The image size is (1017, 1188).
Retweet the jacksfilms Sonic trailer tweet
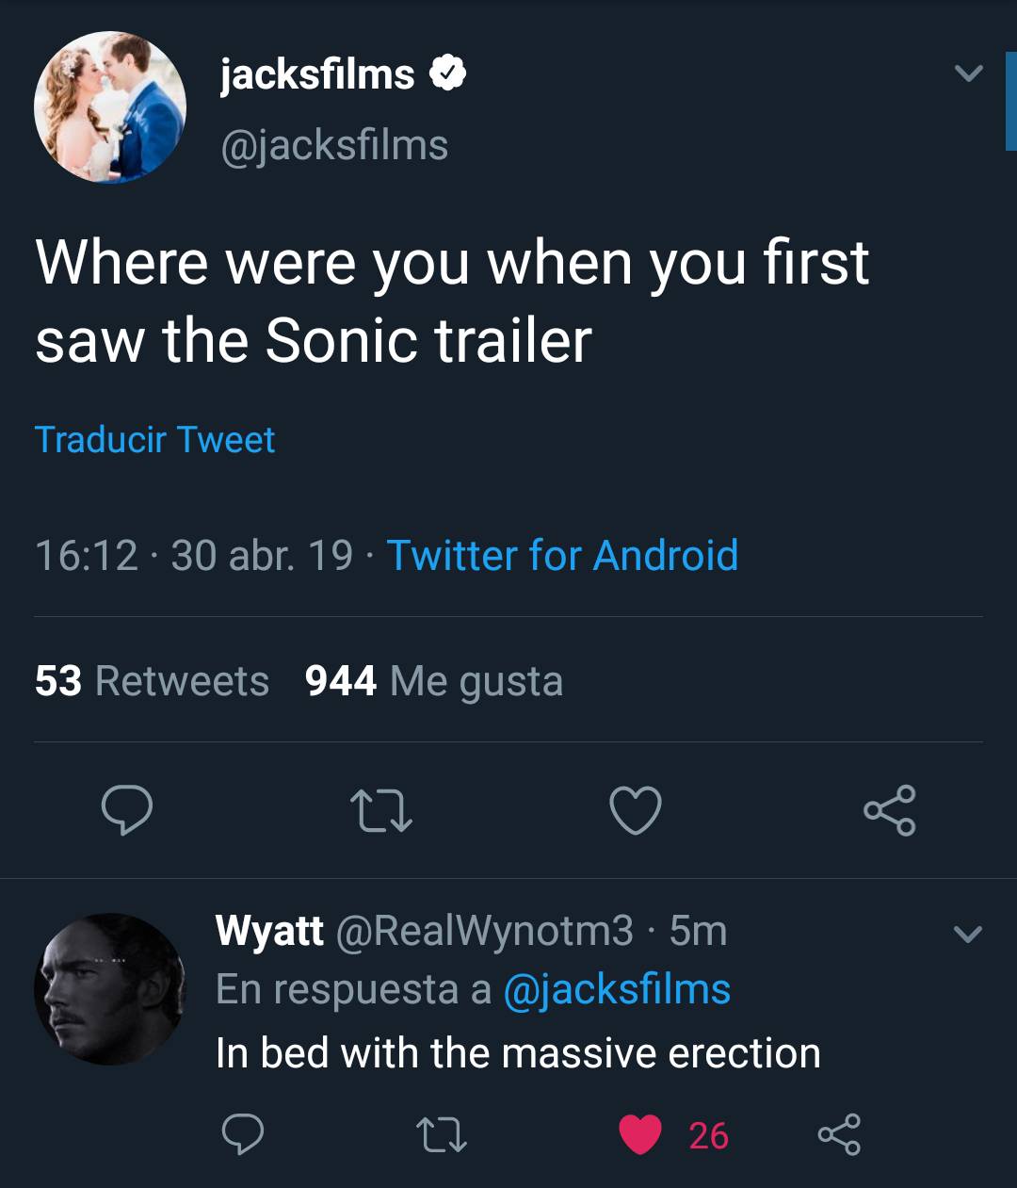click(380, 811)
